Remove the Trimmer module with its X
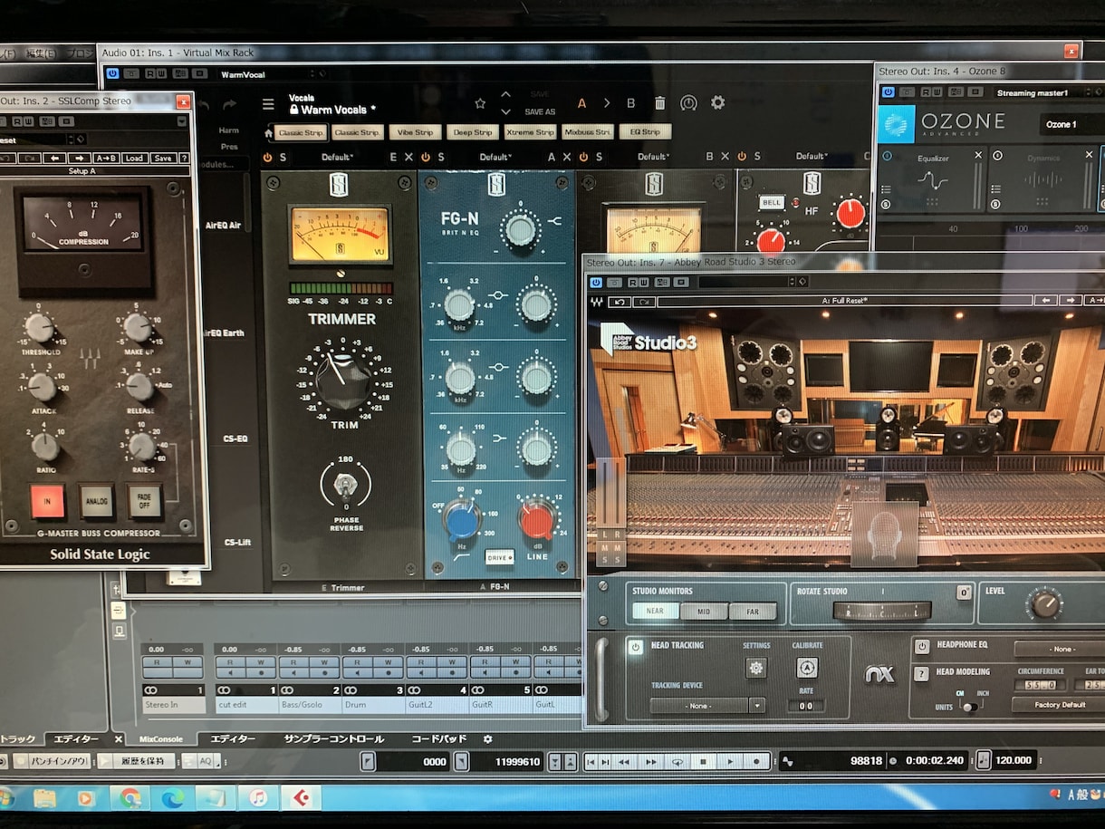 click(408, 157)
